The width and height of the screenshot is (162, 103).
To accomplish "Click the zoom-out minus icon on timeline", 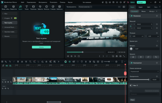I will [102, 62].
